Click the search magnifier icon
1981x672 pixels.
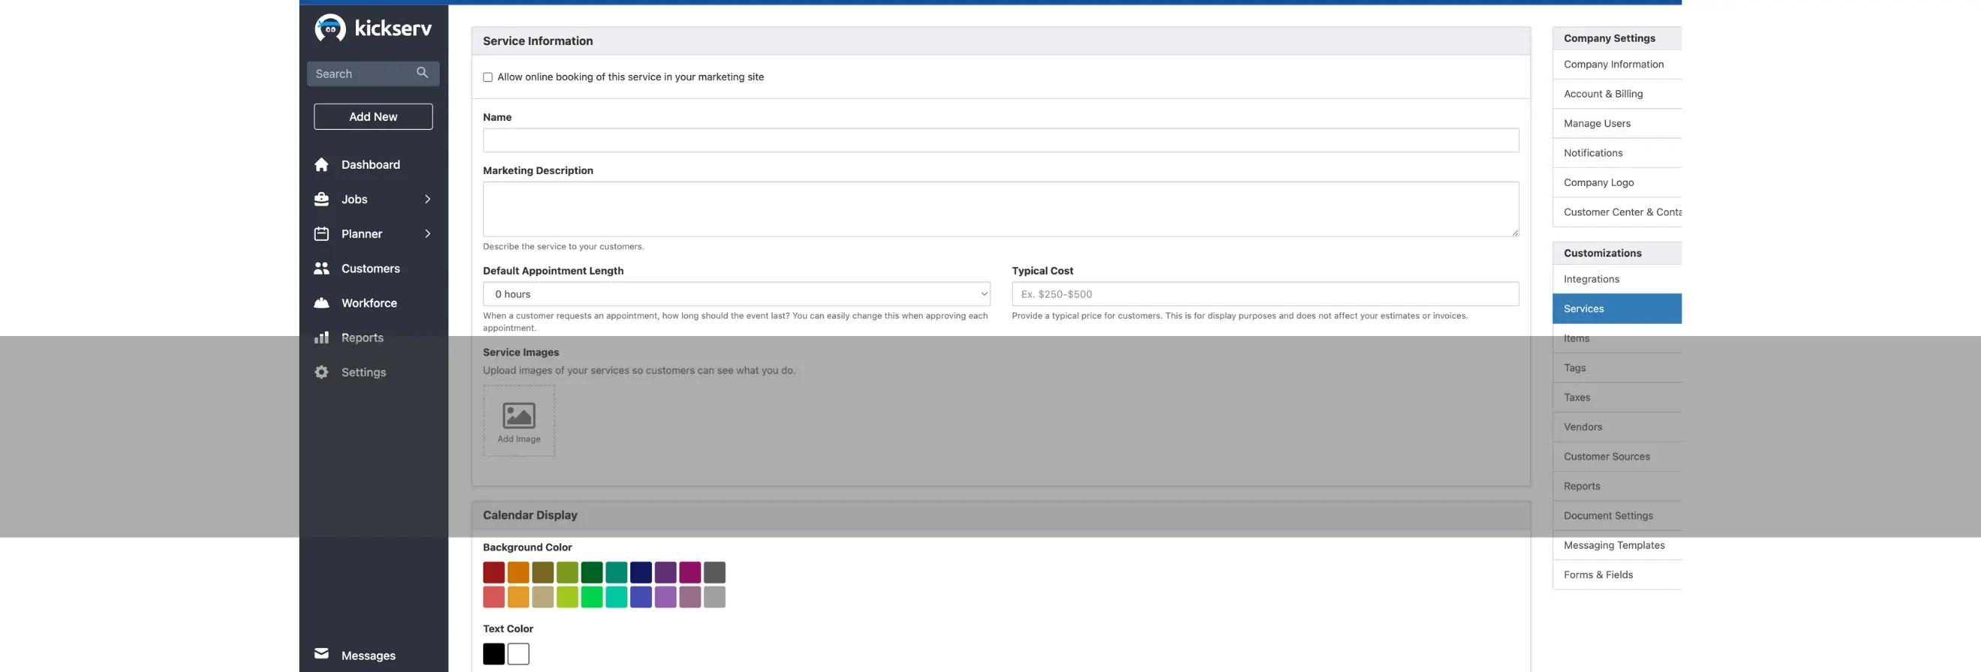[422, 72]
